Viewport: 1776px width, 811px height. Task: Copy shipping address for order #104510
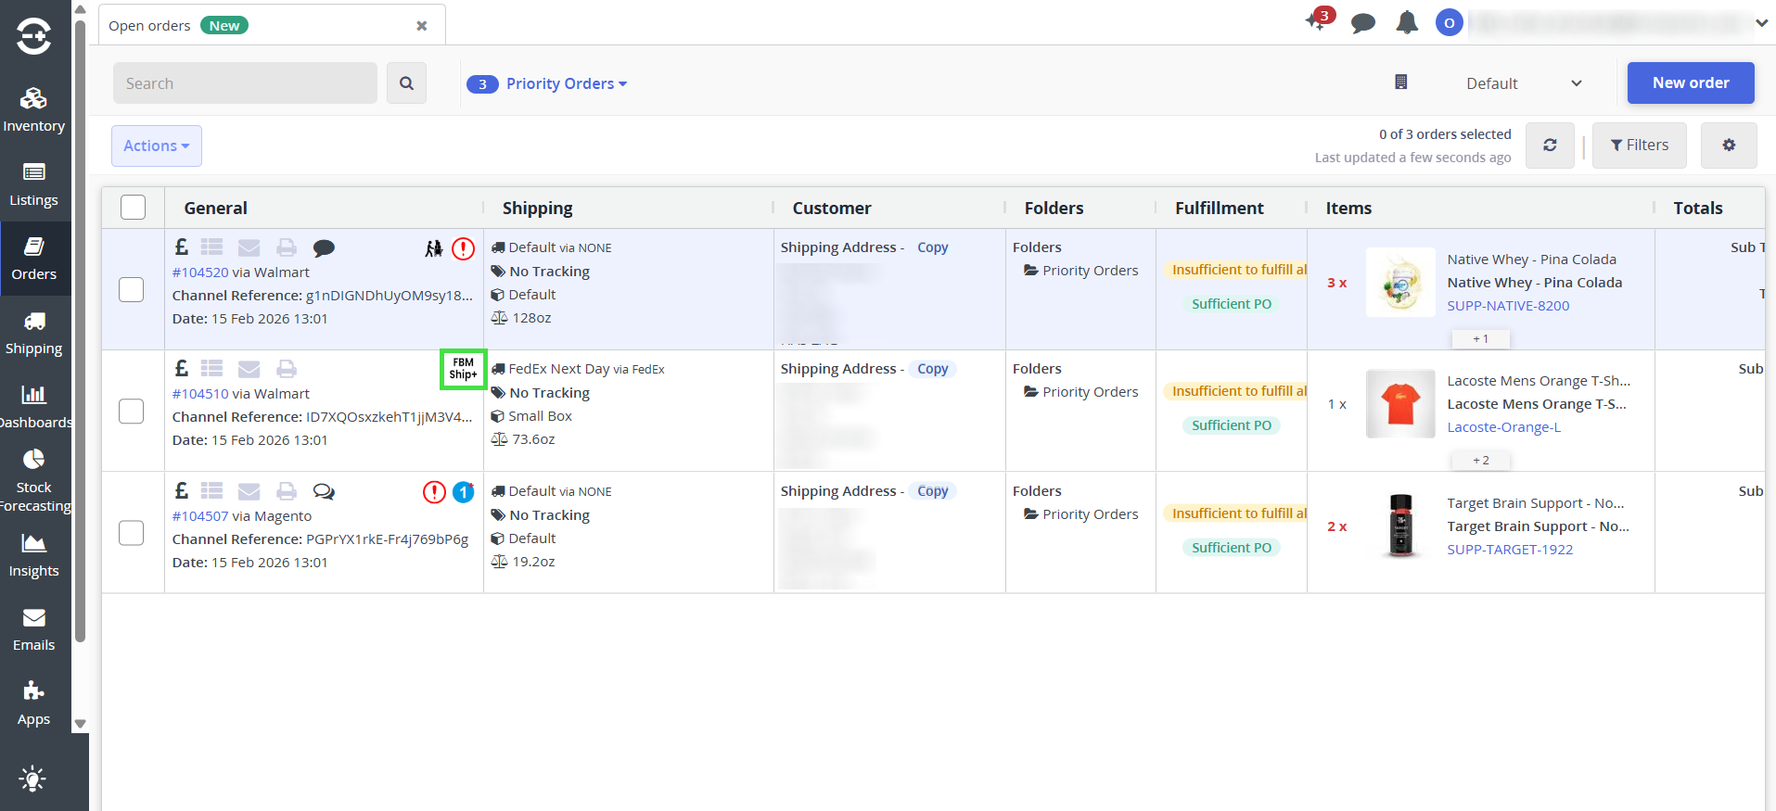tap(932, 369)
